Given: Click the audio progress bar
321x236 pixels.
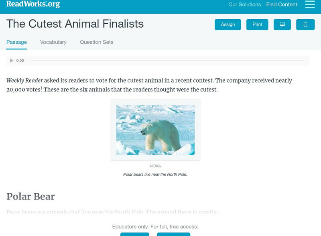Looking at the screenshot, I should tap(167, 61).
